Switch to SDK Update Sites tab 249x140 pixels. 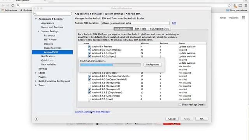tap(159, 29)
